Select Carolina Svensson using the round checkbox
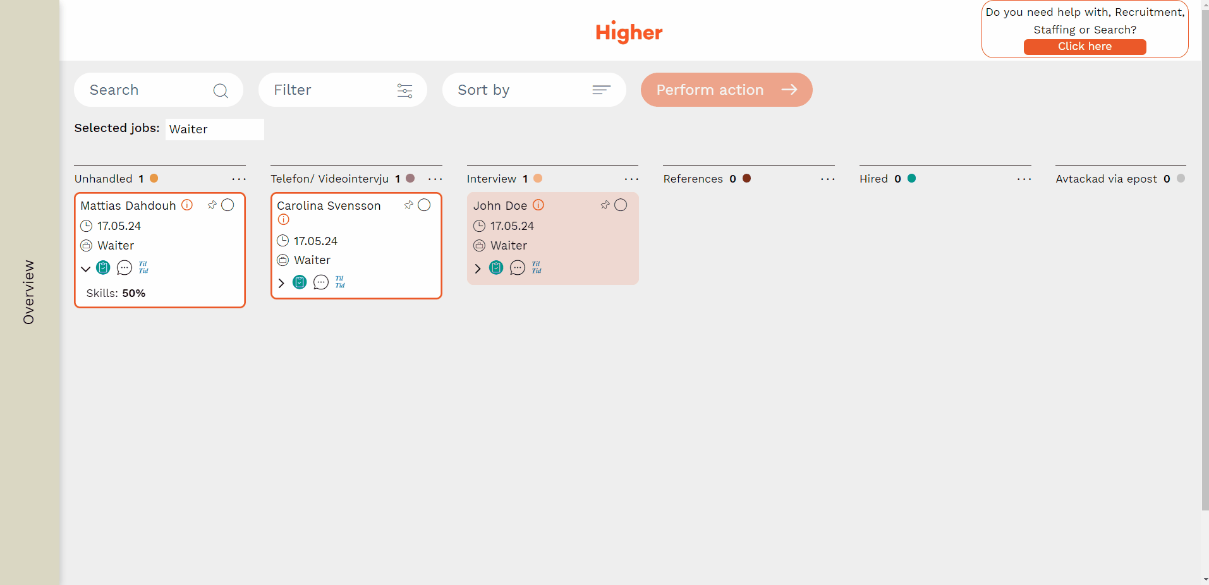Screen dimensions: 1209x585 pos(425,205)
